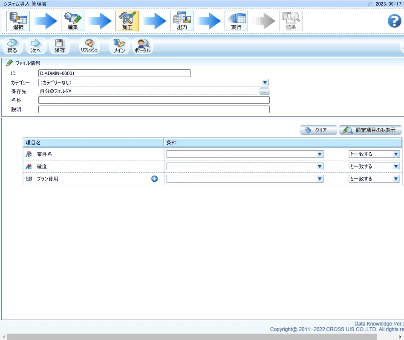This screenshot has width=404, height=340.
Task: Select the 出力 step icon
Action: tap(182, 20)
